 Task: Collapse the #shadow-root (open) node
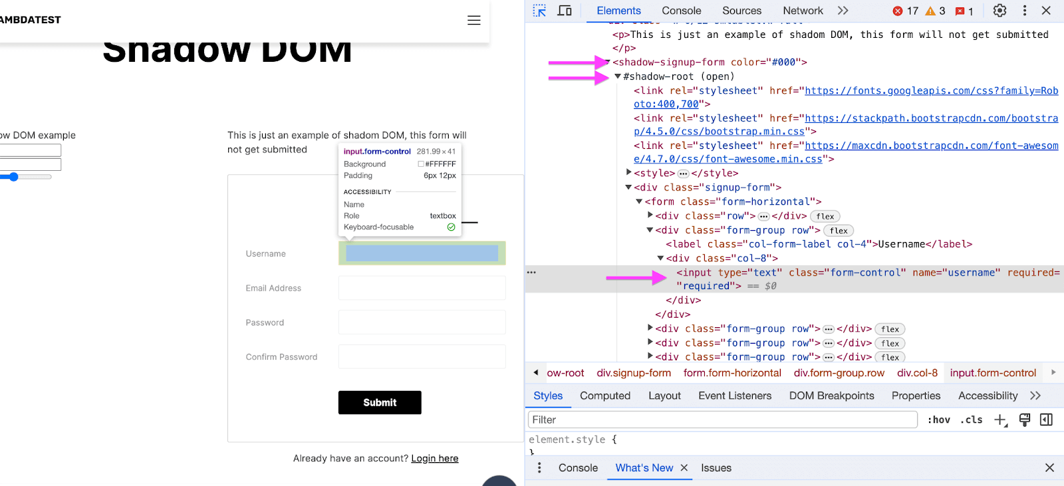pos(618,76)
